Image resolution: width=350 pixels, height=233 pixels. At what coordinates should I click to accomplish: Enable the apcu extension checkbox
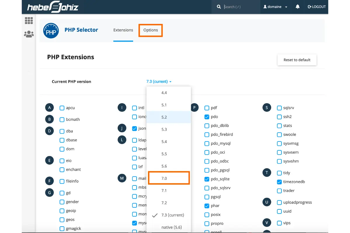click(x=62, y=108)
